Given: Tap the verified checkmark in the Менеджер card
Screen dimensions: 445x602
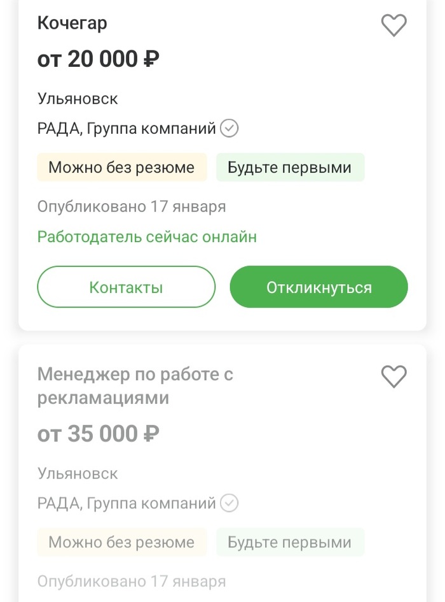Looking at the screenshot, I should click(x=229, y=503).
